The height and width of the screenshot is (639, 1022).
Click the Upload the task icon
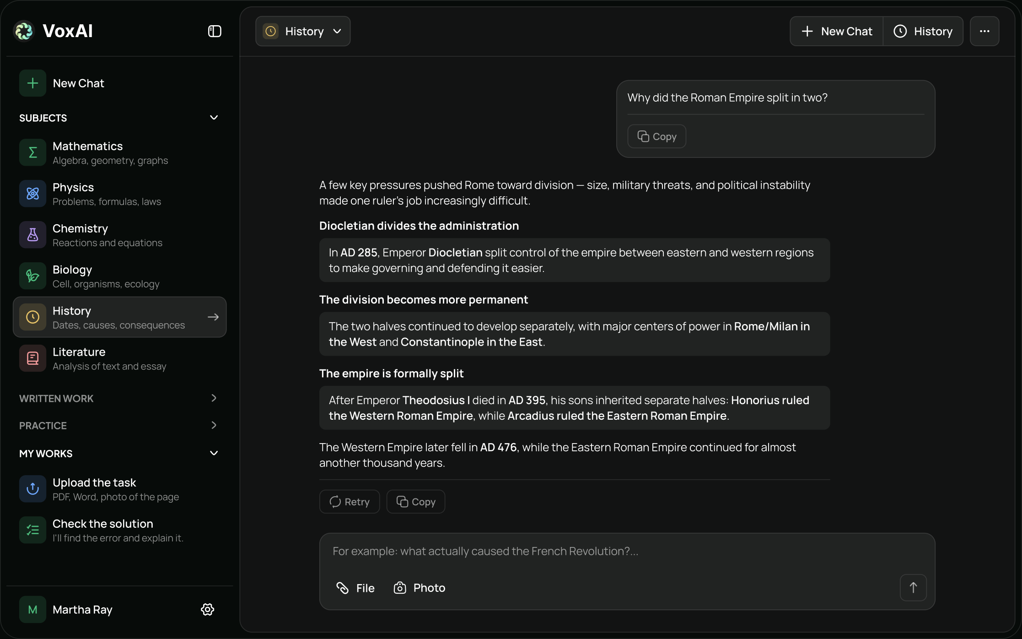click(x=32, y=489)
